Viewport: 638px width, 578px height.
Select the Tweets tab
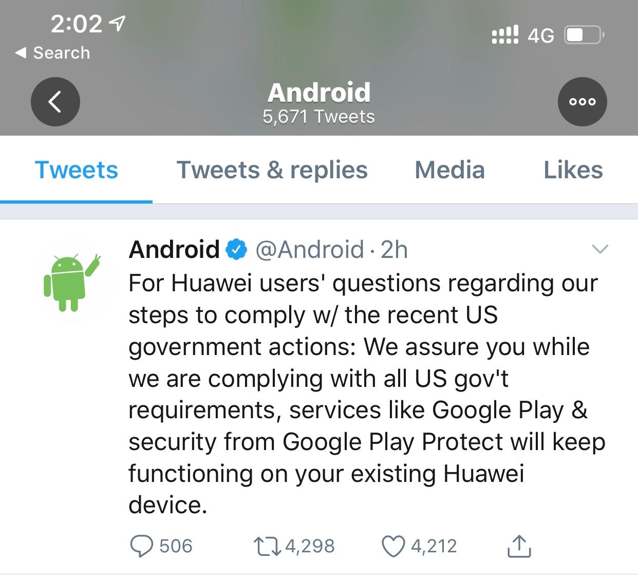click(x=77, y=170)
